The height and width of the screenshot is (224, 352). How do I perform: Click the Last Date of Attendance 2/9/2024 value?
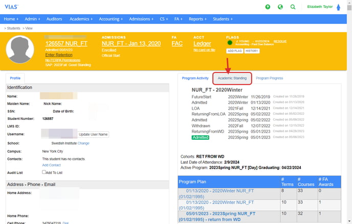tap(232, 162)
